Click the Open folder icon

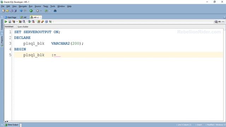[x=7, y=11]
